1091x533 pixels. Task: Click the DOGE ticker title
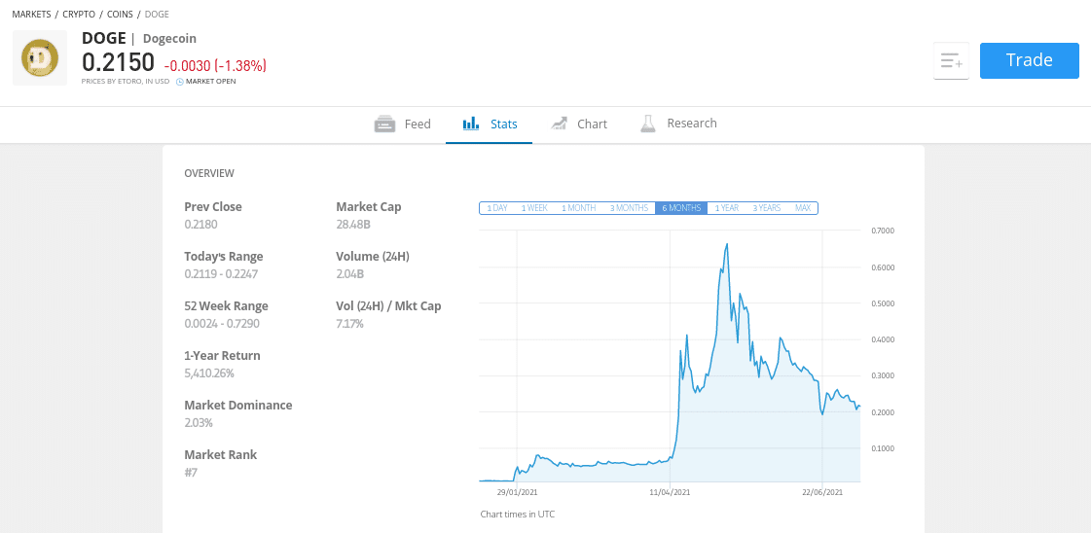tap(104, 38)
